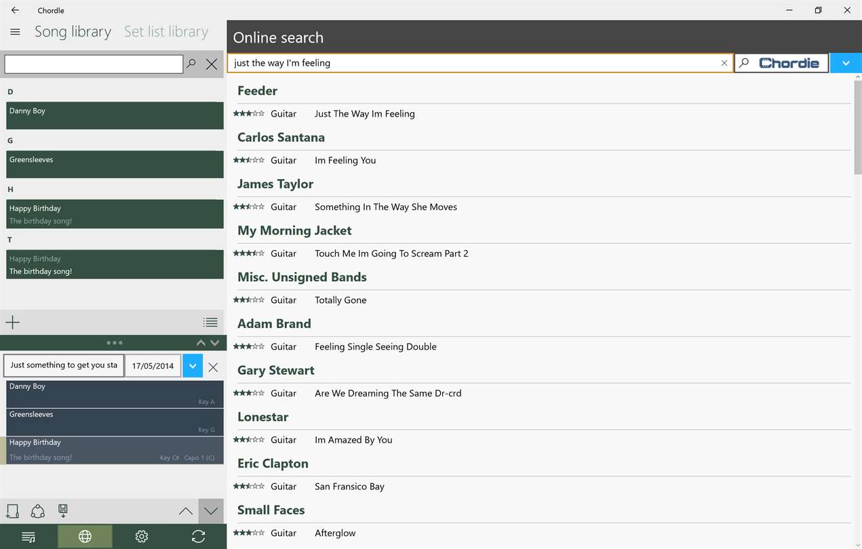Select Danny Boy in the set list
The image size is (862, 549).
(x=115, y=394)
